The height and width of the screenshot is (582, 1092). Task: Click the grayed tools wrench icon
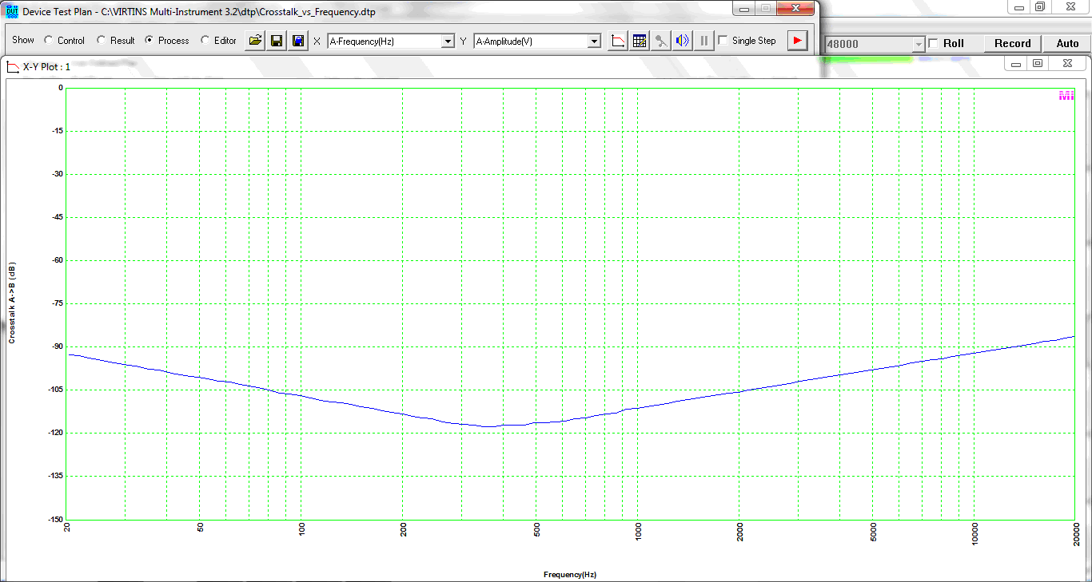pos(661,41)
